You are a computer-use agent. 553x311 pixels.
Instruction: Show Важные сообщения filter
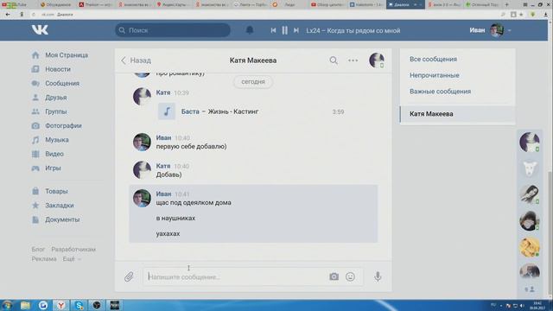coord(440,92)
